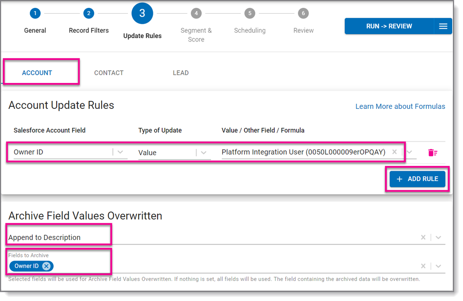The height and width of the screenshot is (301, 463).
Task: Jump to step 5 Scheduling circle
Action: pos(250,13)
